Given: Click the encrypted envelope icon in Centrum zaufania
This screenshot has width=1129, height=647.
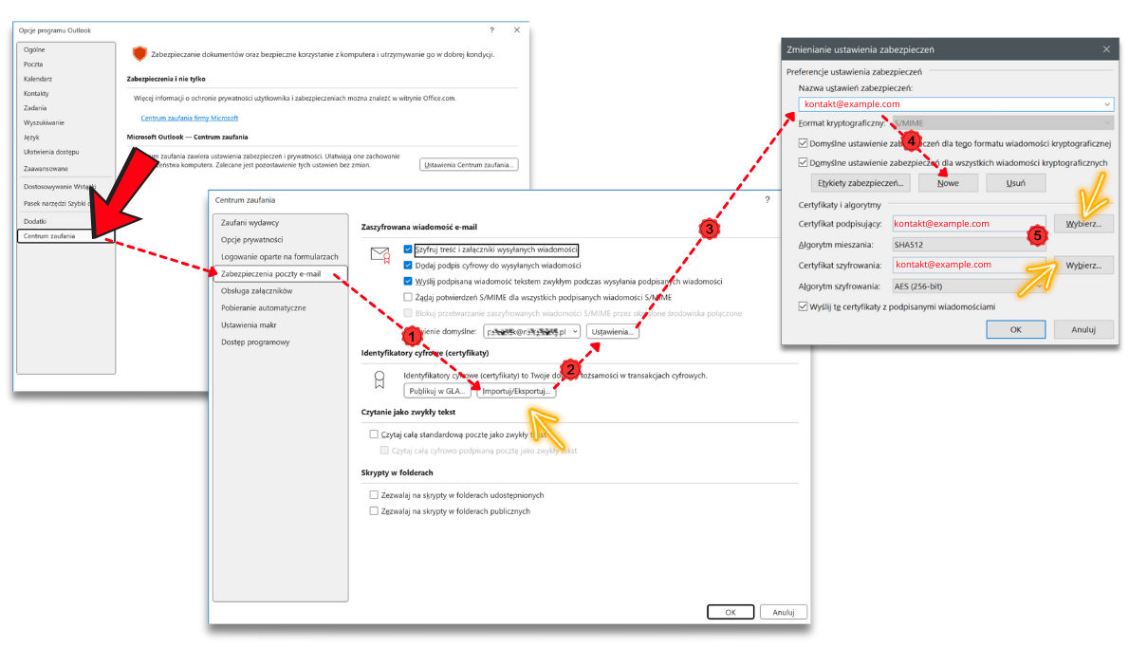Looking at the screenshot, I should click(380, 254).
